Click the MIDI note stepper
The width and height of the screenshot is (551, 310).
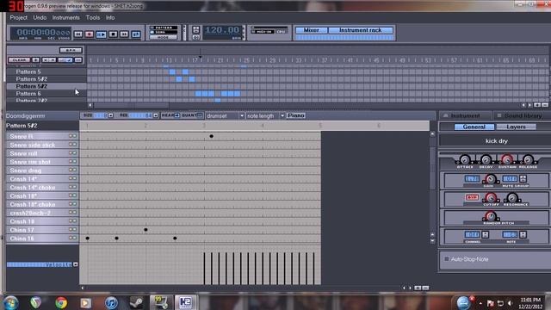click(523, 234)
